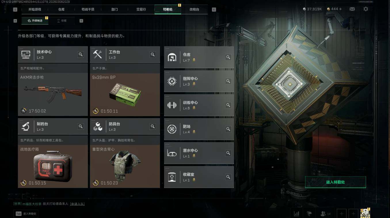
Task: Click the 进入特勤处 green button
Action: coord(335,182)
